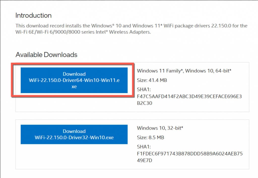
Task: Click the SHA1 hash starting with F1FDEC6F
Action: [189, 154]
